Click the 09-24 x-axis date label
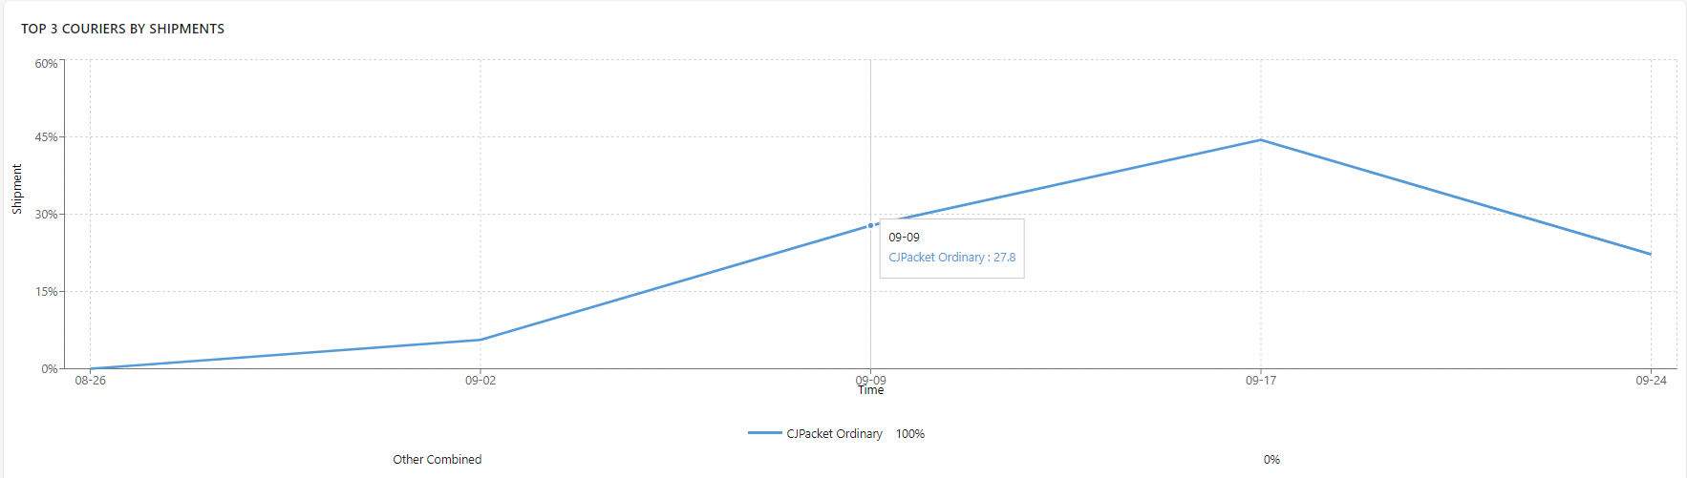The width and height of the screenshot is (1687, 478). (x=1651, y=380)
